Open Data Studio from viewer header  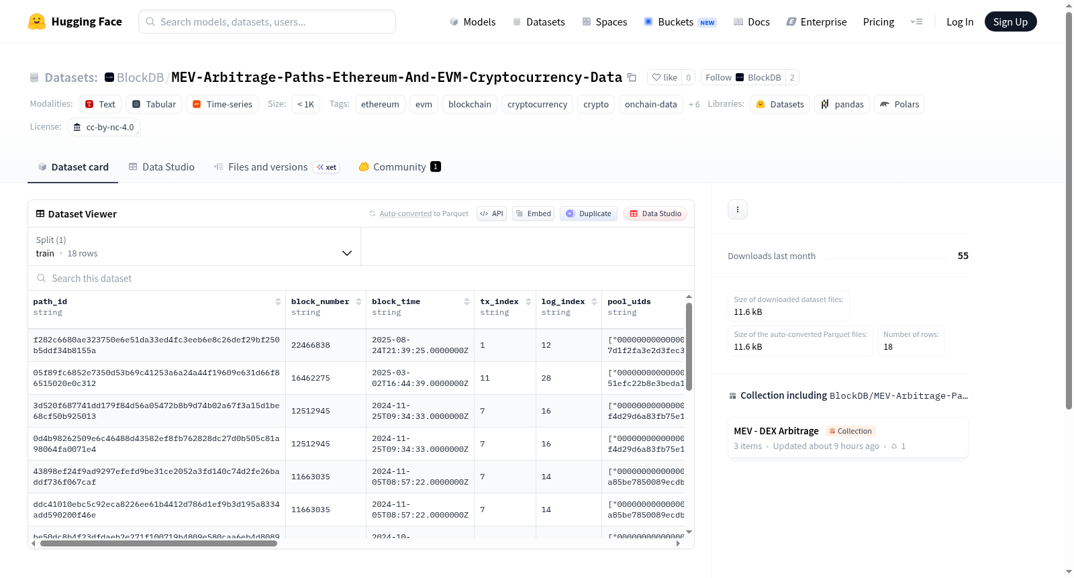click(x=655, y=213)
